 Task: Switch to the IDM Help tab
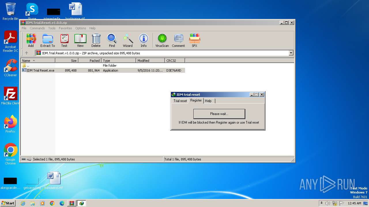tap(208, 101)
